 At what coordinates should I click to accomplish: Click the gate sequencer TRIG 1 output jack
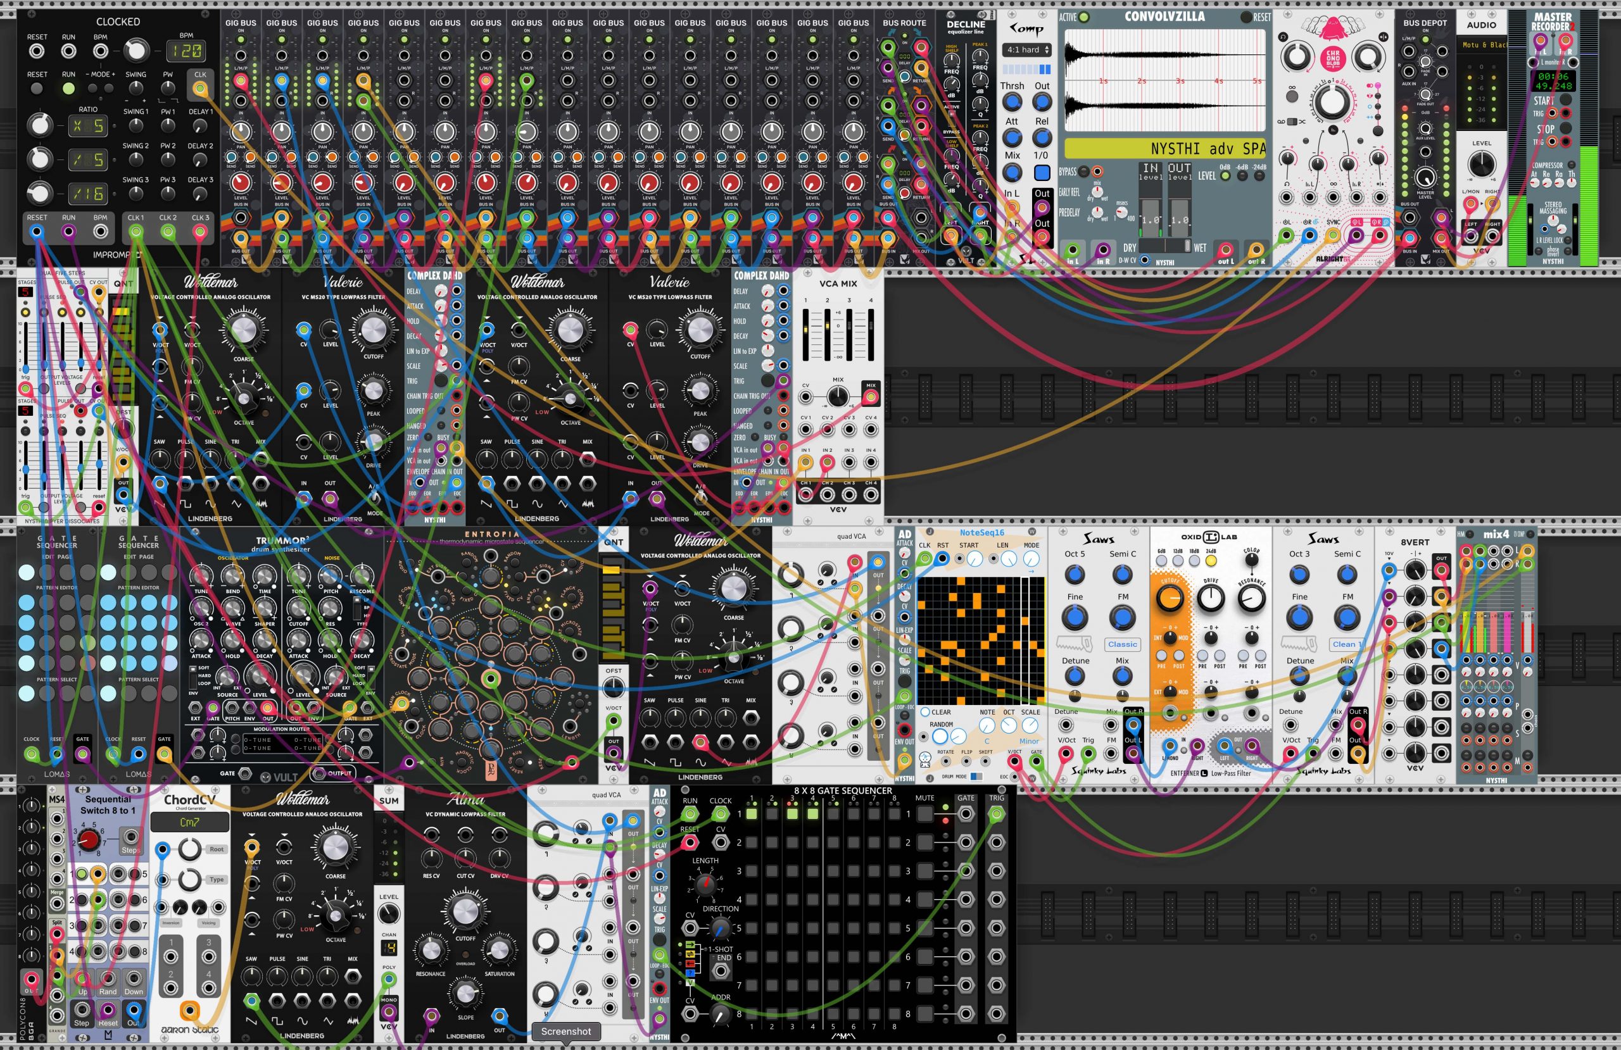coord(997,814)
